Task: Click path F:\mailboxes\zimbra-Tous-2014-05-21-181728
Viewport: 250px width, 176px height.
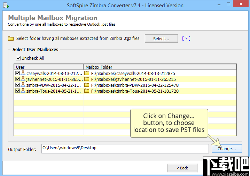Action: tap(135, 91)
